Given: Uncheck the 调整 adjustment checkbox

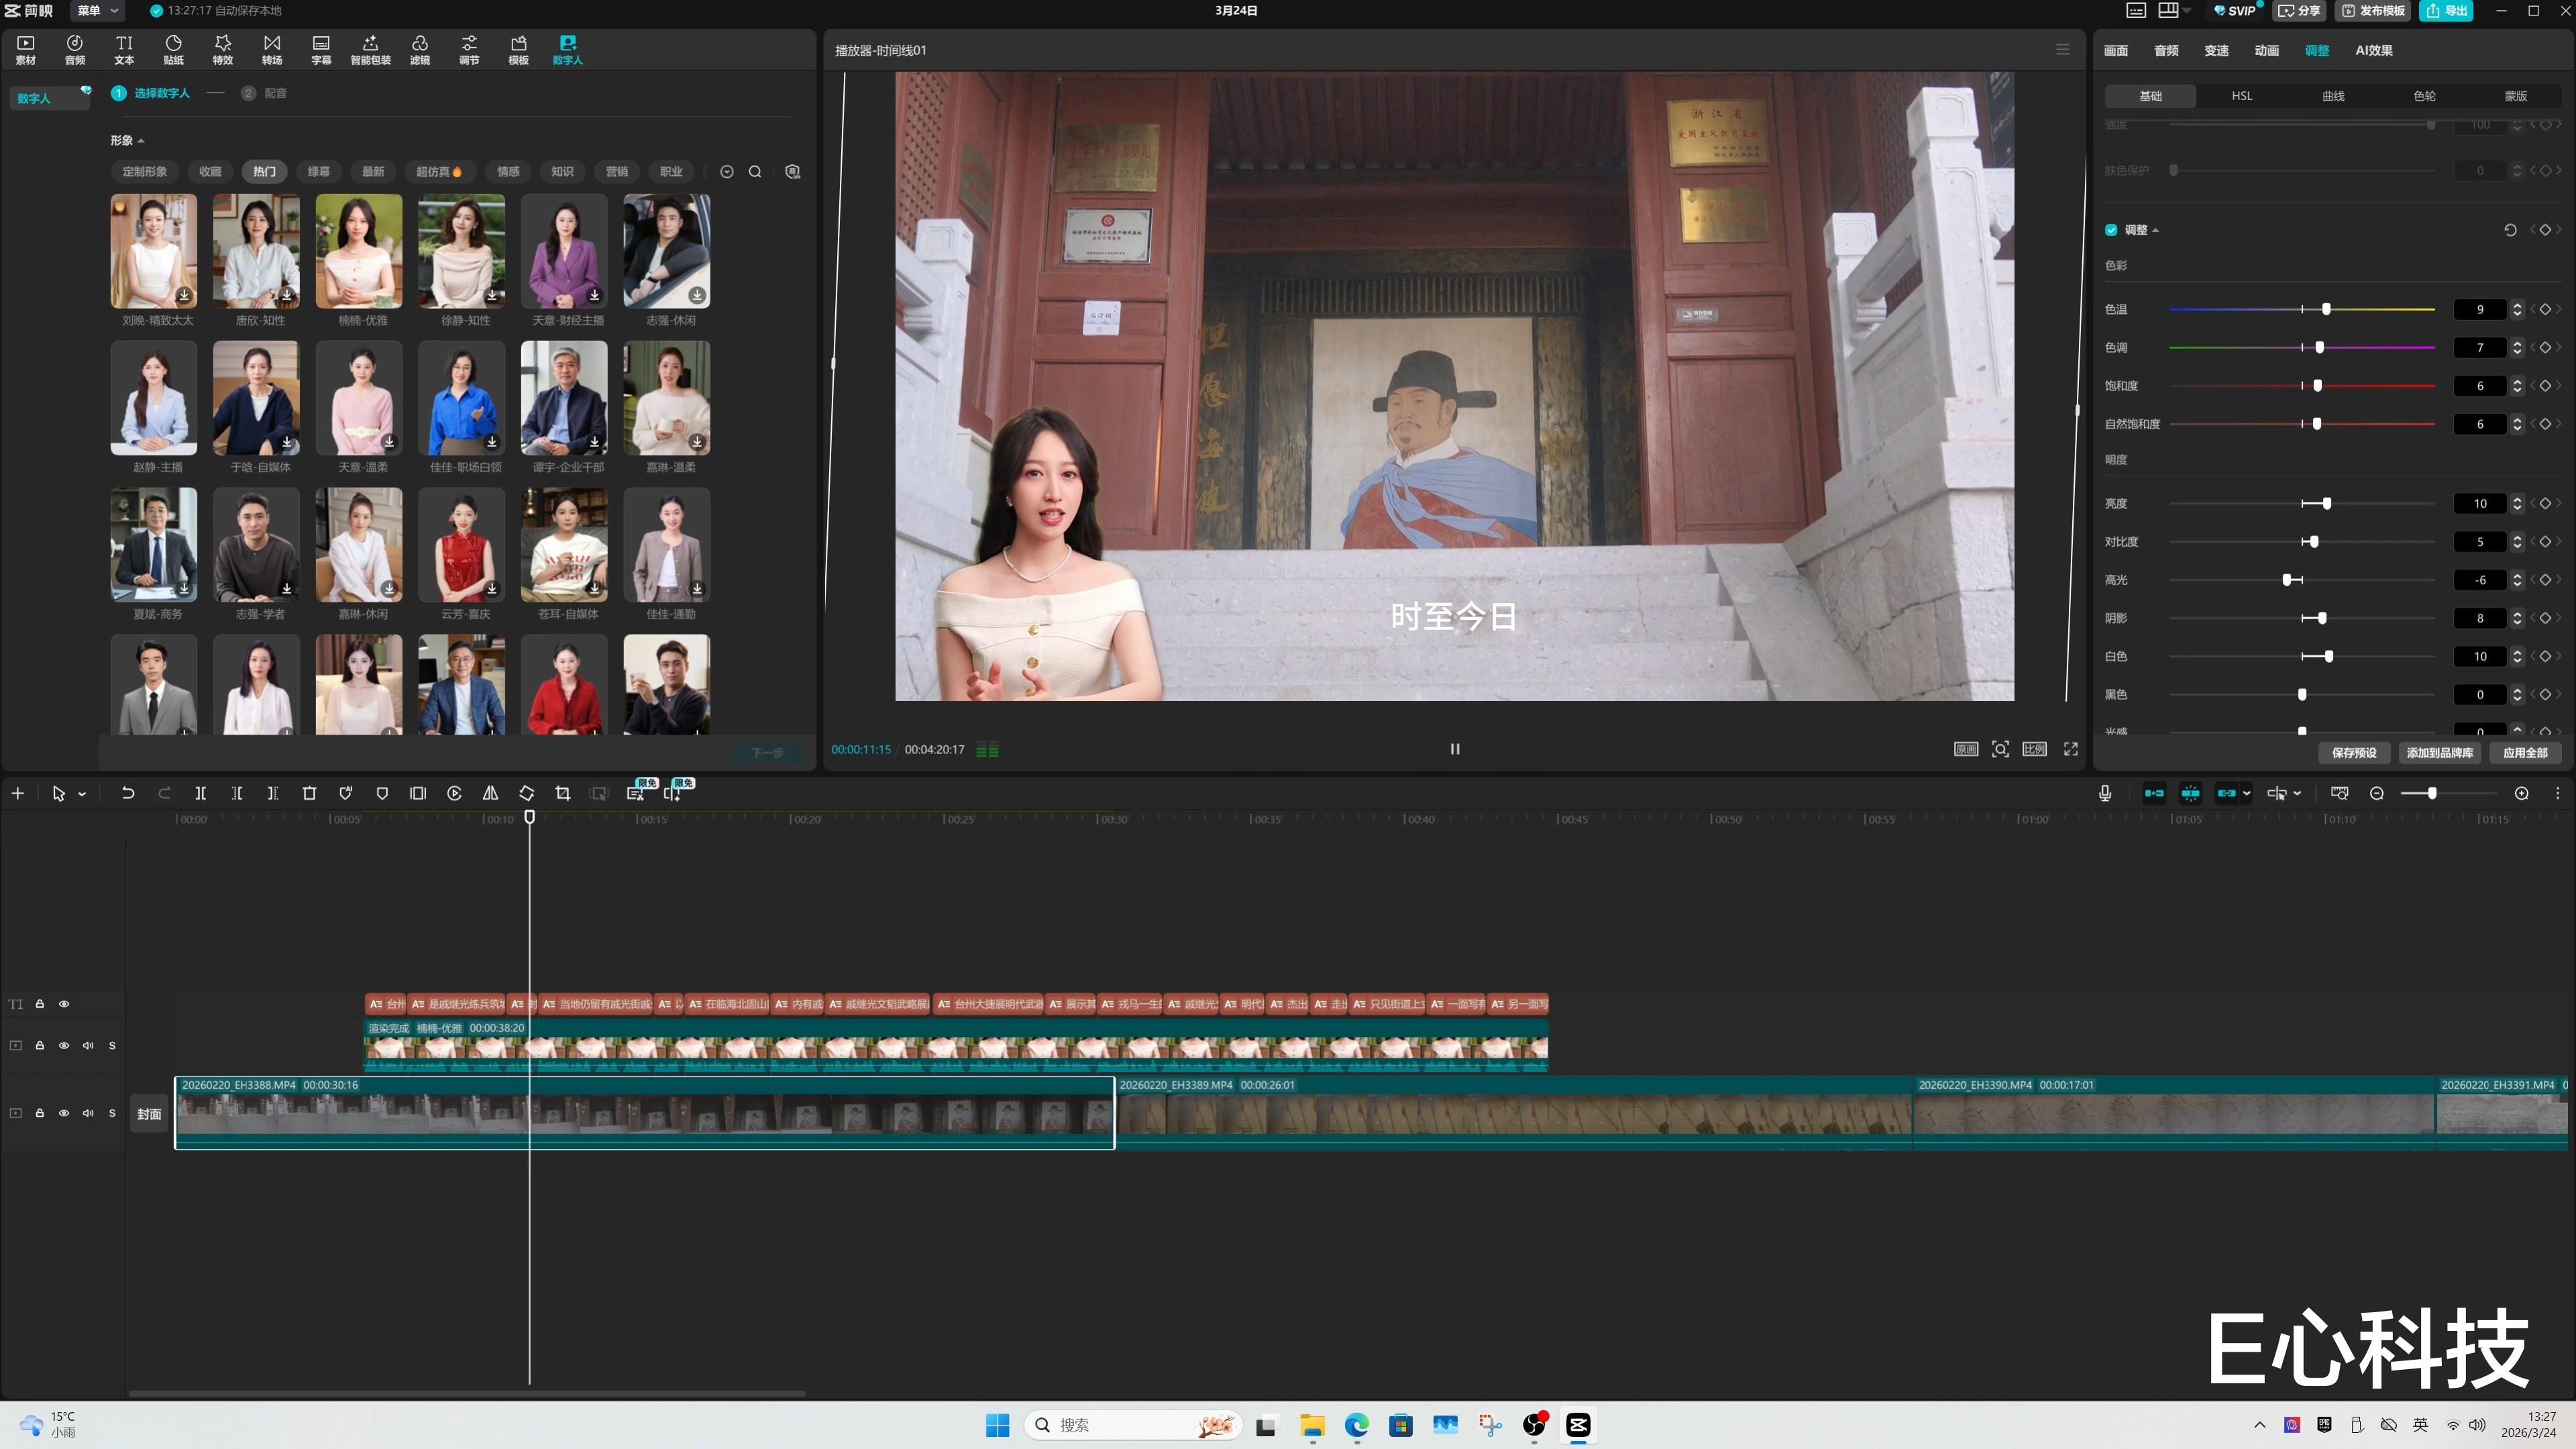Looking at the screenshot, I should pos(2111,230).
